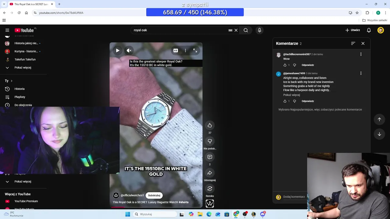Open File Explorer from the taskbar

[x=200, y=214]
